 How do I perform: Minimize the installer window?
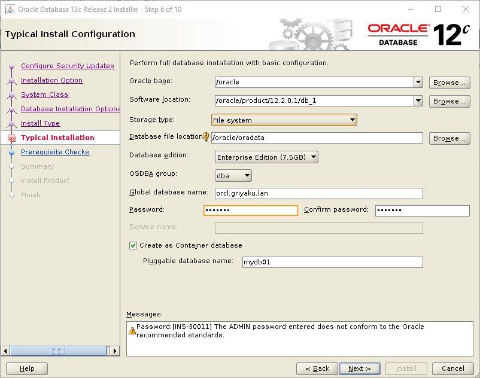pyautogui.click(x=411, y=9)
